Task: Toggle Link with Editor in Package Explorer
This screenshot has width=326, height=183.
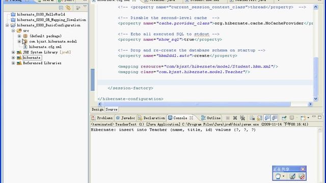Action: click(68, 8)
